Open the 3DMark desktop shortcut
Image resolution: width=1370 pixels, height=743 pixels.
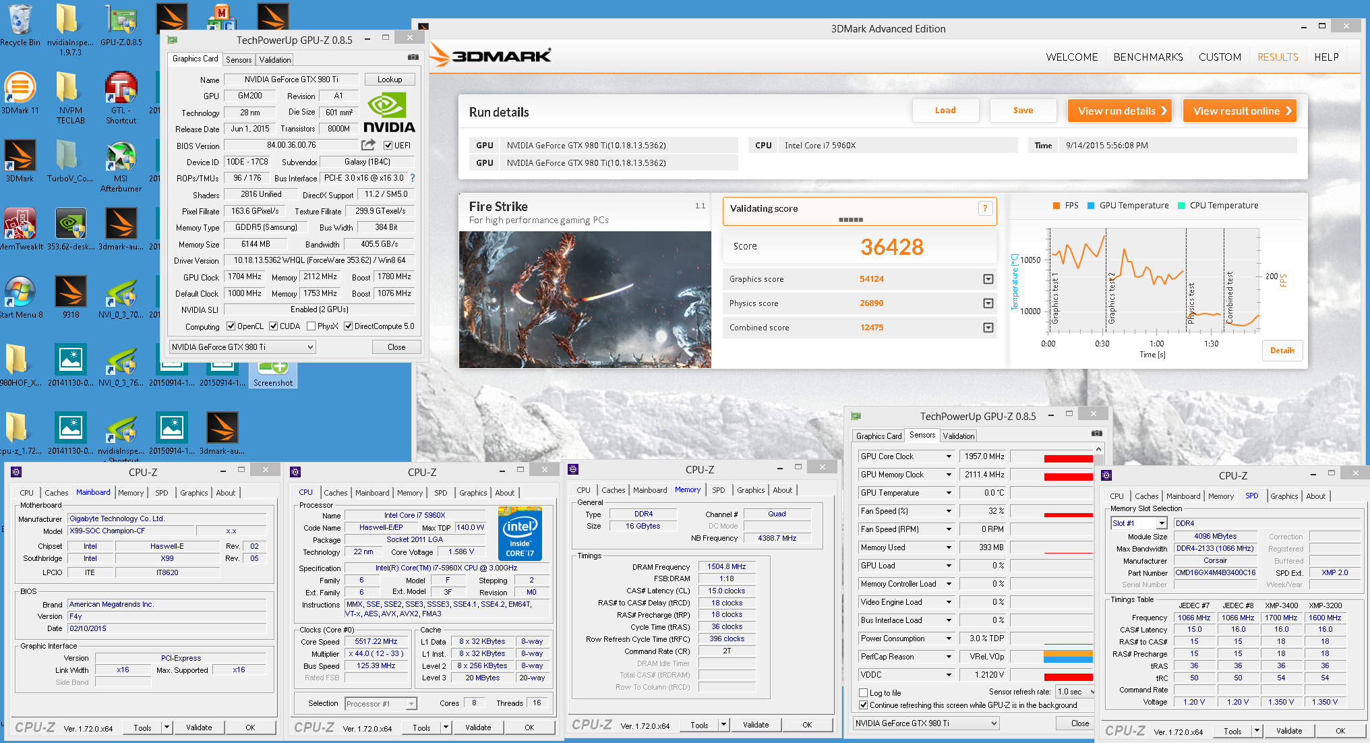(x=20, y=161)
